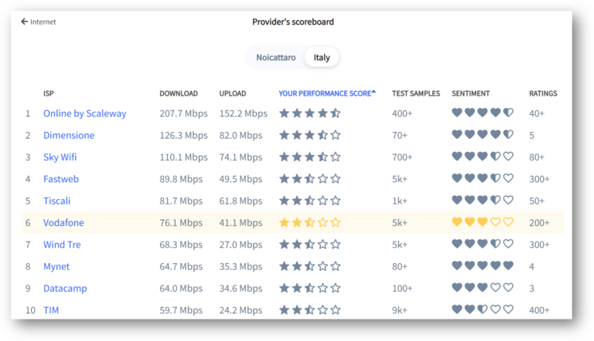Open the Online by Scaleway provider link
Image resolution: width=594 pixels, height=341 pixels.
coord(84,113)
